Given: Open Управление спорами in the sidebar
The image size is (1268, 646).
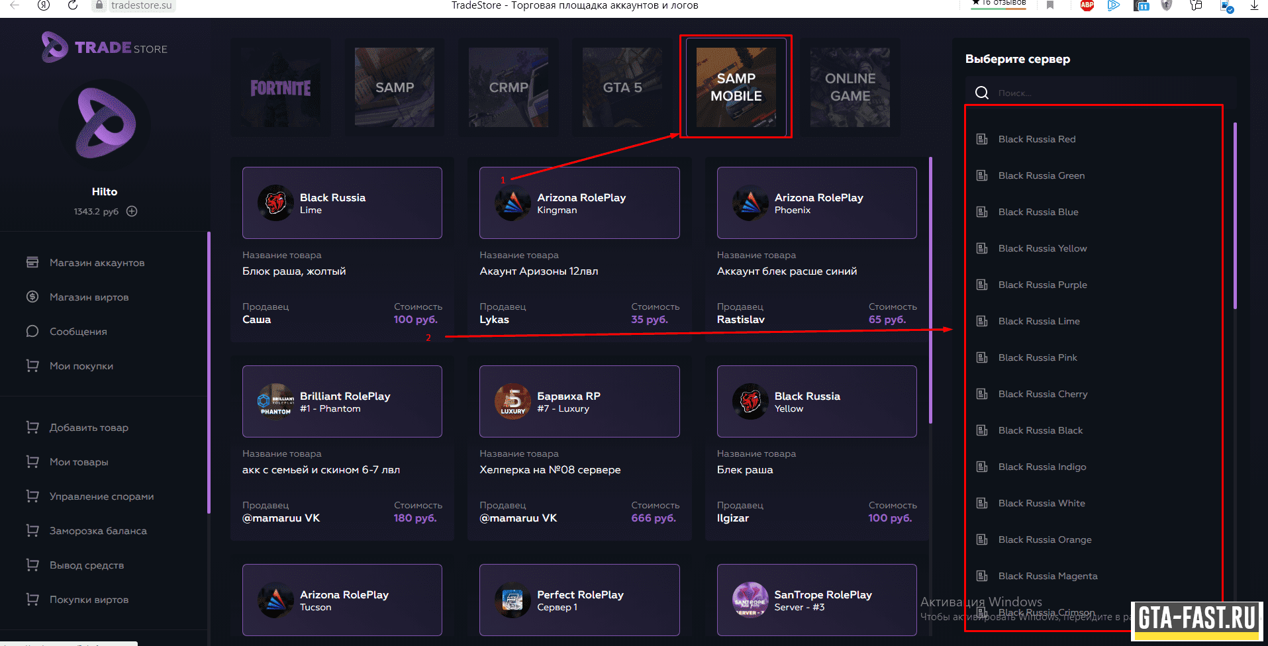Looking at the screenshot, I should click(x=101, y=496).
